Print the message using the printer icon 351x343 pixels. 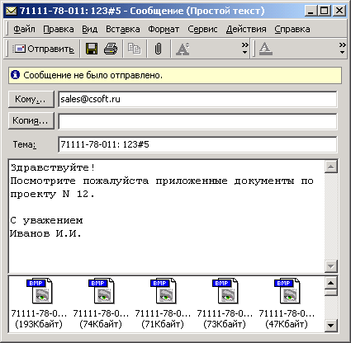(x=111, y=49)
